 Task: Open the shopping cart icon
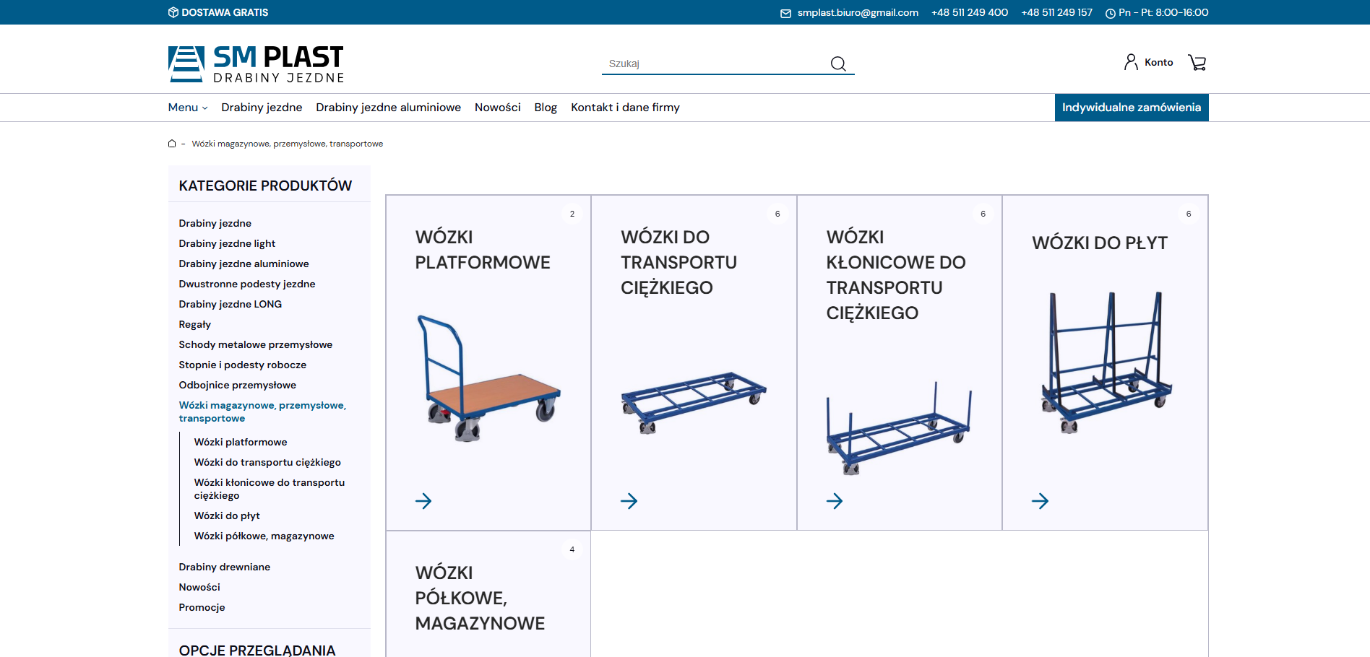pyautogui.click(x=1197, y=62)
